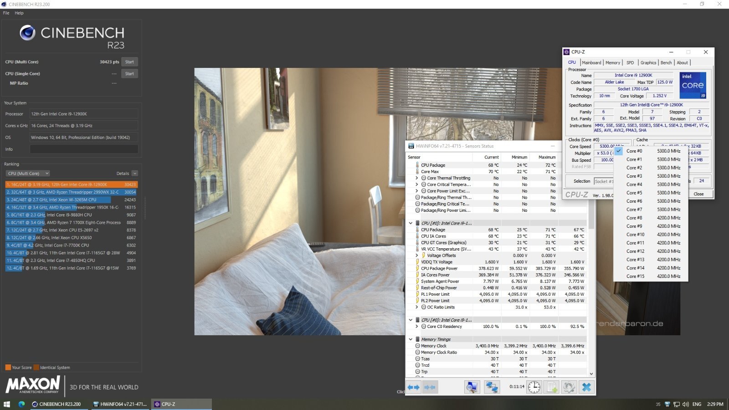Expand Voltage Offsets row
Viewport: 729px width, 410px height.
click(x=416, y=256)
